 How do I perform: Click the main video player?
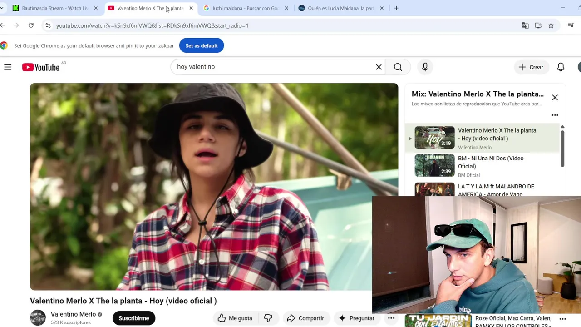tap(214, 186)
